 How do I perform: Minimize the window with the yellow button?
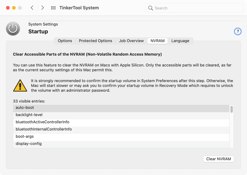point(14,8)
